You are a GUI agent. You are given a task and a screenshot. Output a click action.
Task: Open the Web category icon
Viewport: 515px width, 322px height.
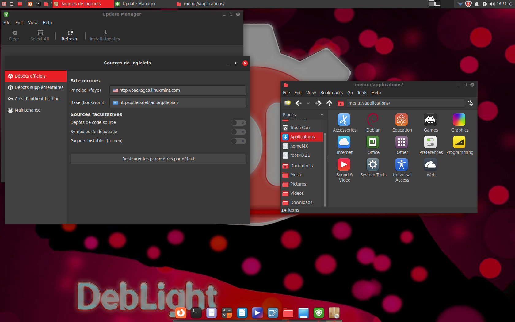click(x=430, y=164)
